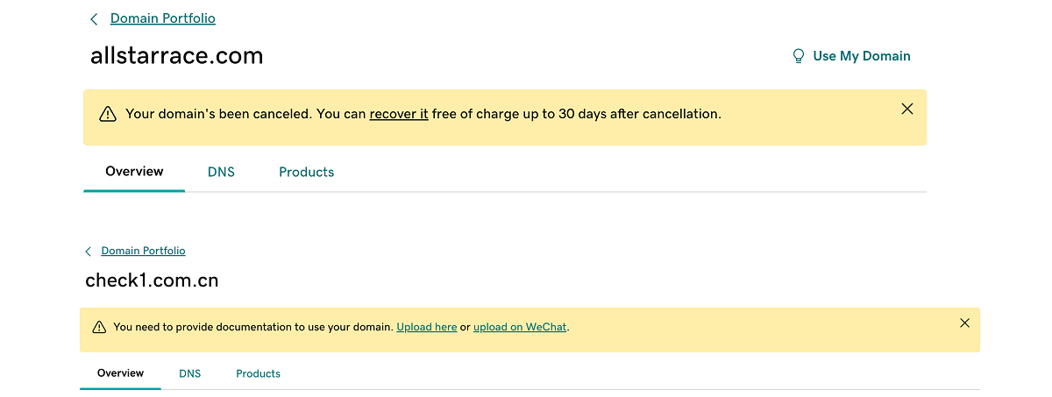Viewport: 1052px width, 397px height.
Task: Open the Products tab for allstarrace.com
Action: pos(306,172)
